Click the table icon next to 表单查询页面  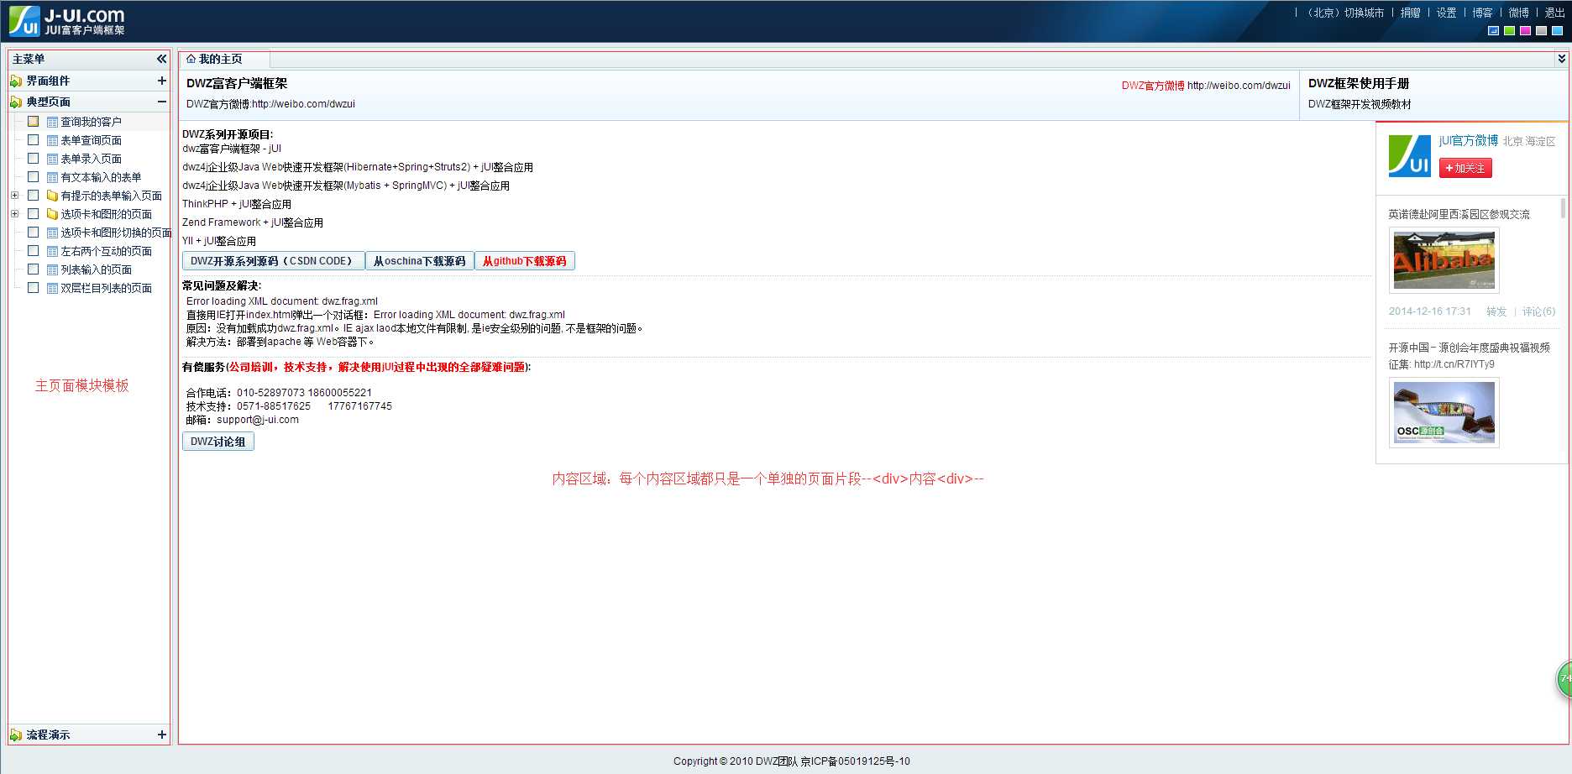pyautogui.click(x=52, y=141)
